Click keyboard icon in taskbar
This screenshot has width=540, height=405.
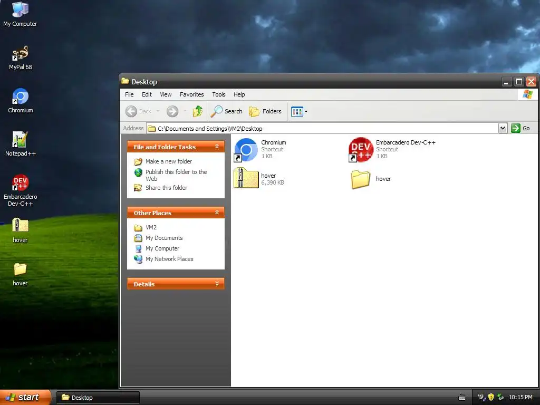coord(462,398)
